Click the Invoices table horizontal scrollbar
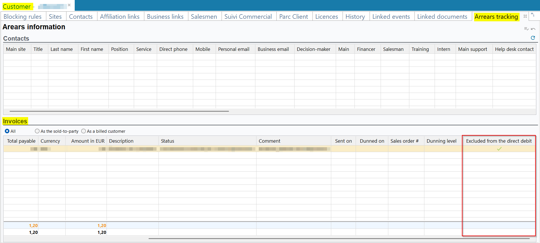540x243 pixels. 338,238
